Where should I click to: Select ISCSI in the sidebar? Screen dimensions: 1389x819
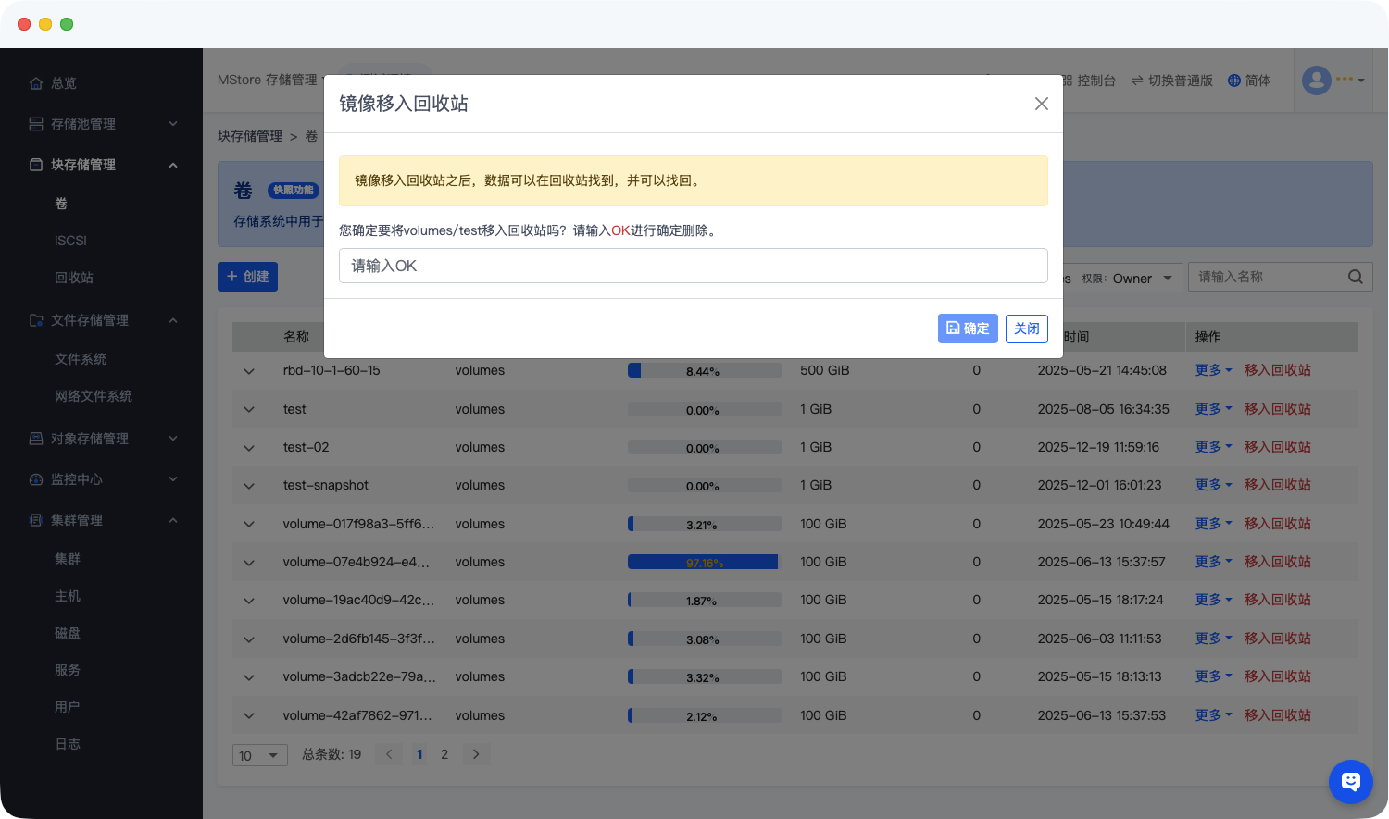click(70, 241)
